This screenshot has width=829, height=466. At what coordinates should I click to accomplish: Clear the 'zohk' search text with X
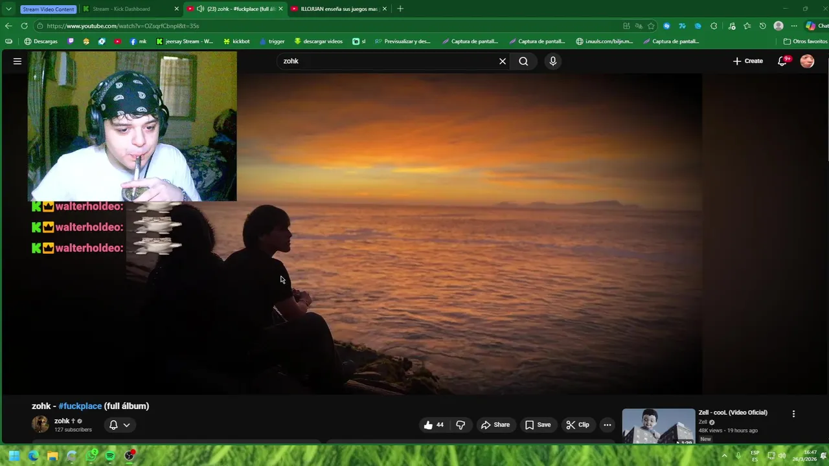point(502,61)
